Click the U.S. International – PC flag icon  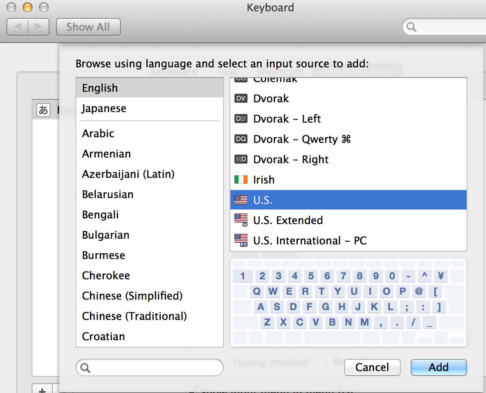pyautogui.click(x=240, y=240)
